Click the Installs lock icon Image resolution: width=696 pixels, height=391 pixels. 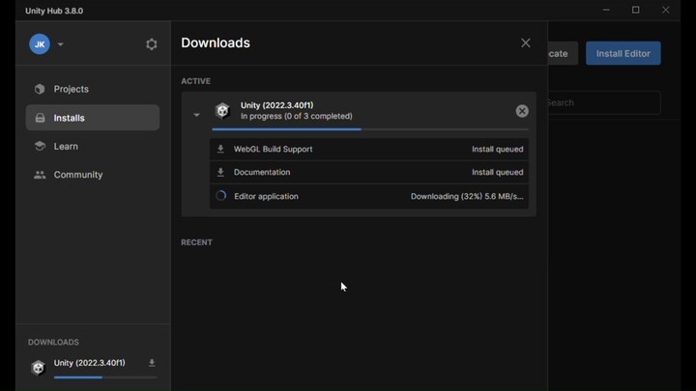click(40, 118)
